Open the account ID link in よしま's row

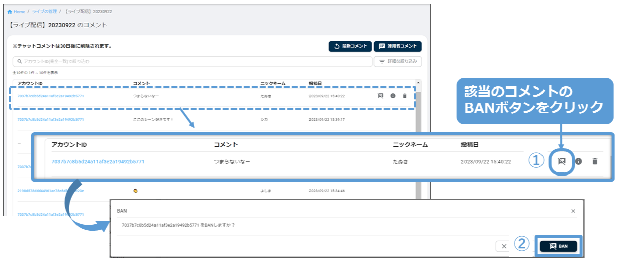(x=50, y=191)
